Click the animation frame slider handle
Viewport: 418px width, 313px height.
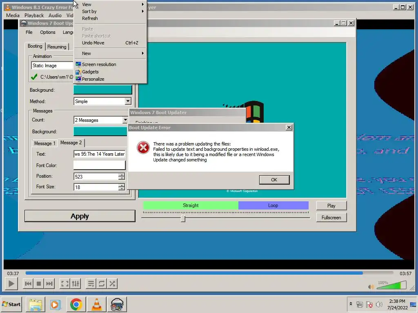tap(183, 218)
